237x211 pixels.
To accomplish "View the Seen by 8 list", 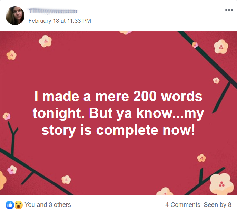I will [x=217, y=205].
